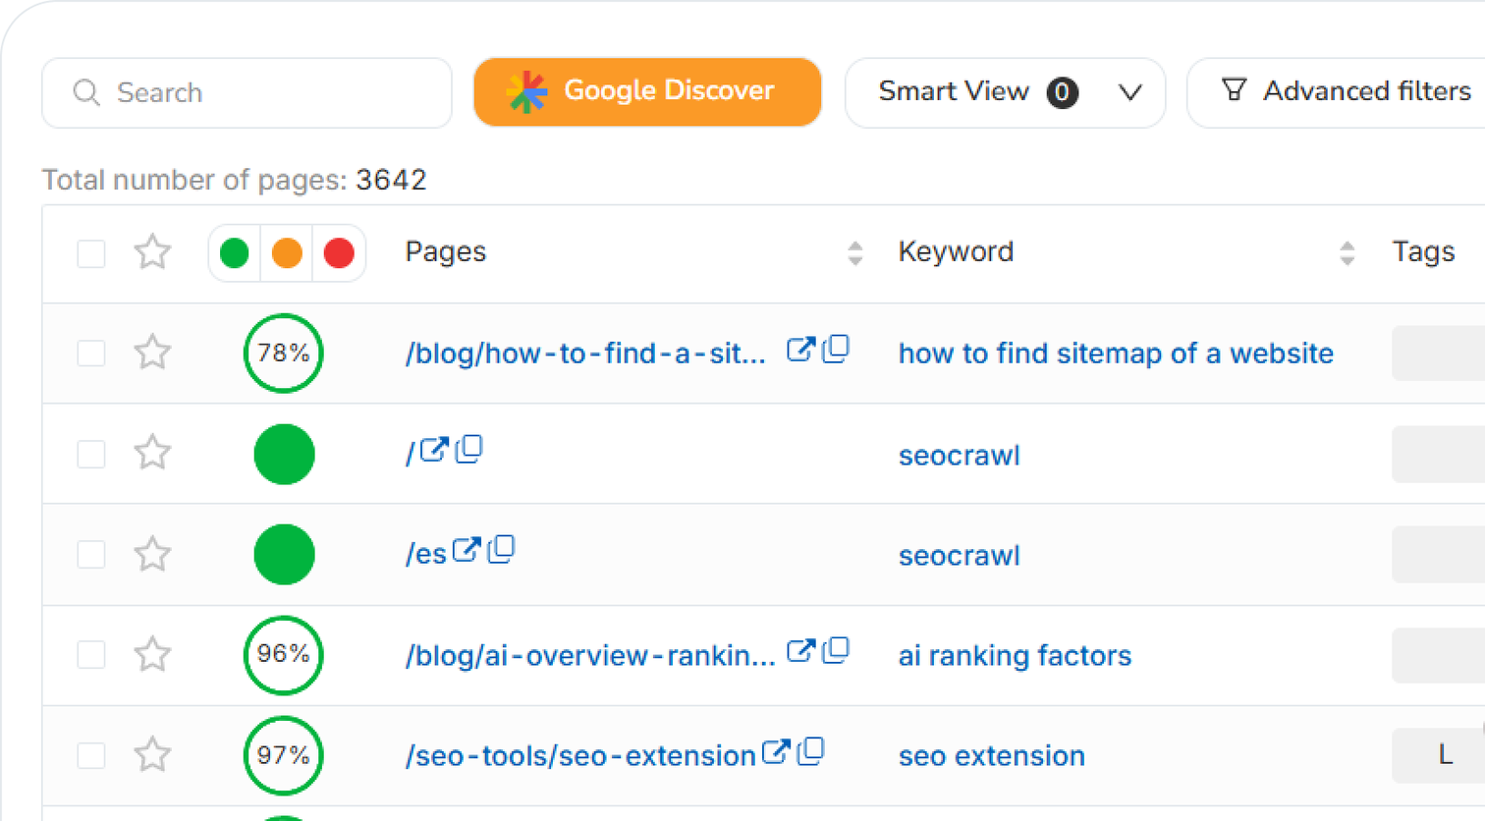Sort table by Pages column
The width and height of the screenshot is (1485, 821).
854,253
